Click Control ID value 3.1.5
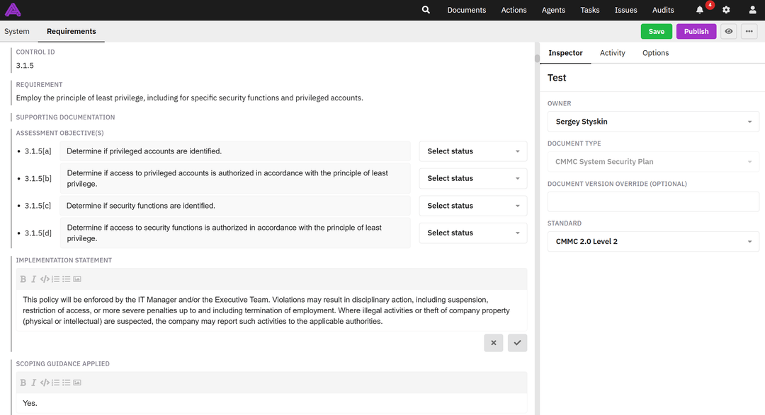 point(25,66)
